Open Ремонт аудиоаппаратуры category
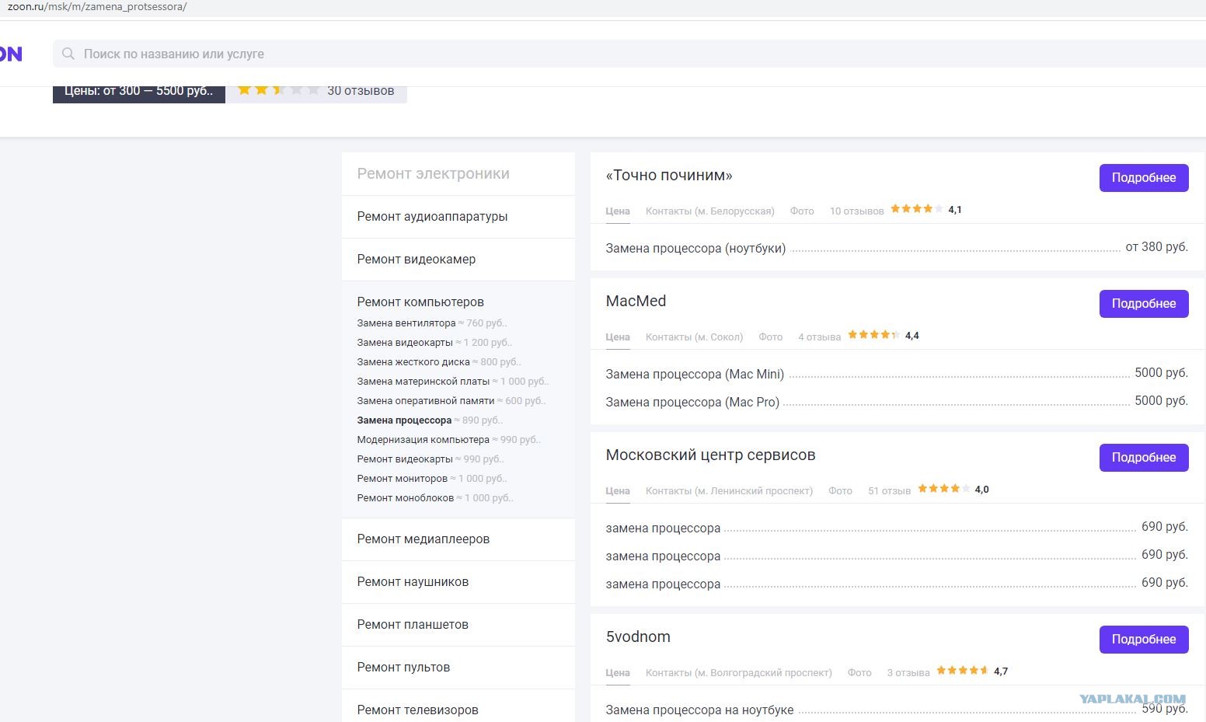This screenshot has height=722, width=1206. 432,217
